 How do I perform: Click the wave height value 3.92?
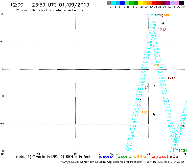[x=139, y=92]
